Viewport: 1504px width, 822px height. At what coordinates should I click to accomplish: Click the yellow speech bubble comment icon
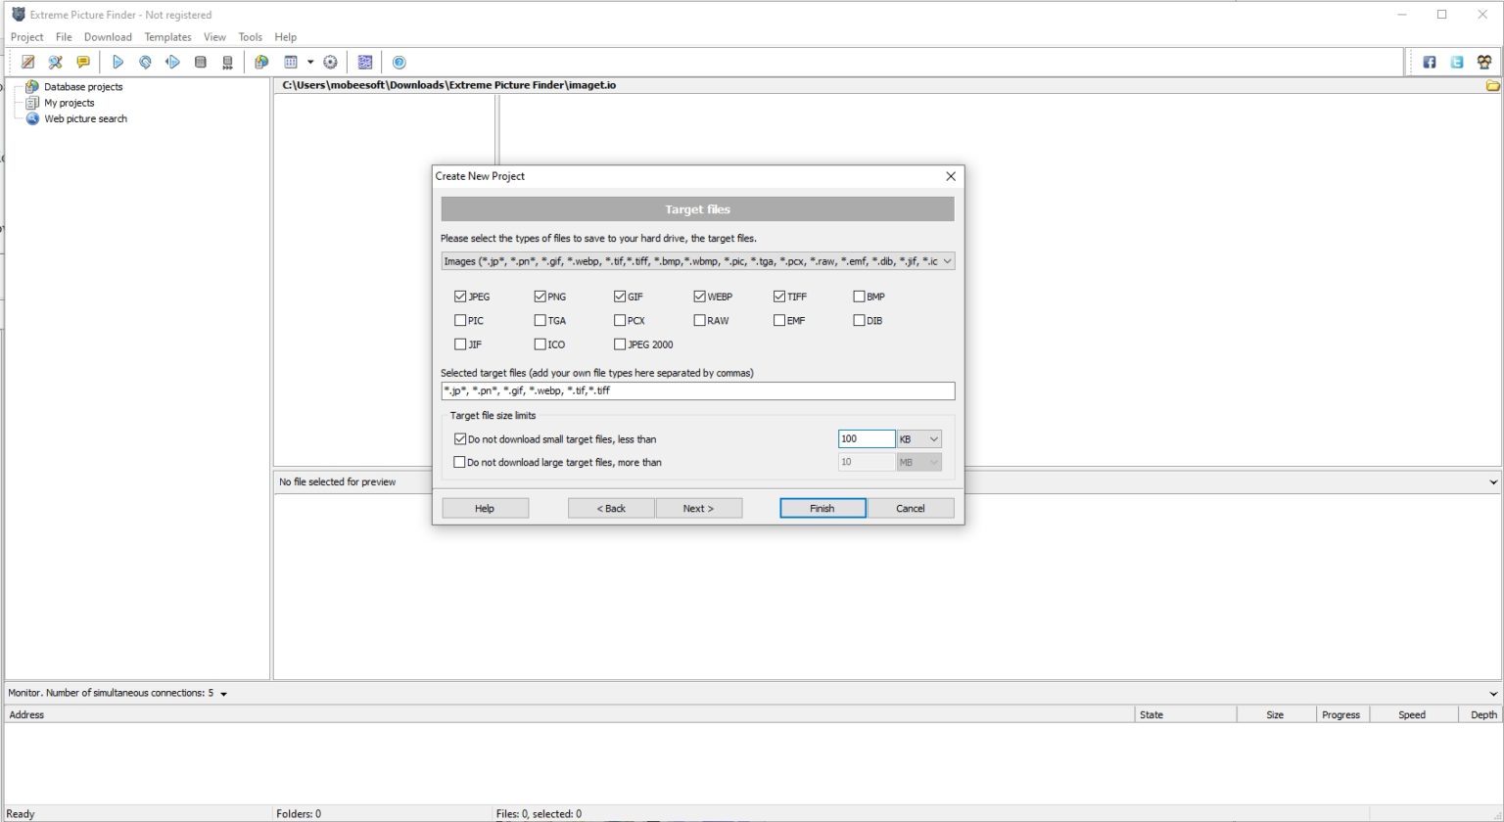click(83, 62)
